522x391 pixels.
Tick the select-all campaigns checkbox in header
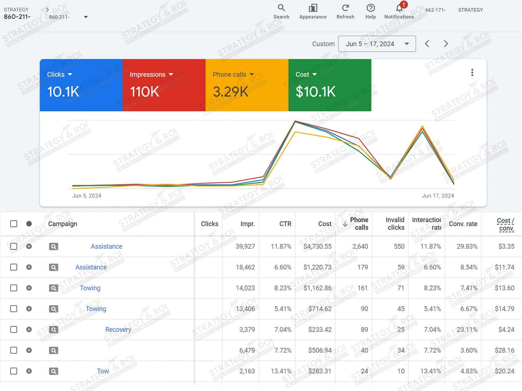pos(14,224)
